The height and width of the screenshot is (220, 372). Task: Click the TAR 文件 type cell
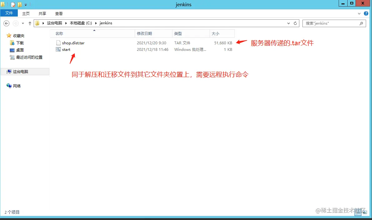point(182,43)
